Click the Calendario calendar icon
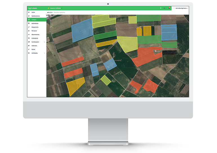This screenshot has height=153, width=217. (x=29, y=38)
